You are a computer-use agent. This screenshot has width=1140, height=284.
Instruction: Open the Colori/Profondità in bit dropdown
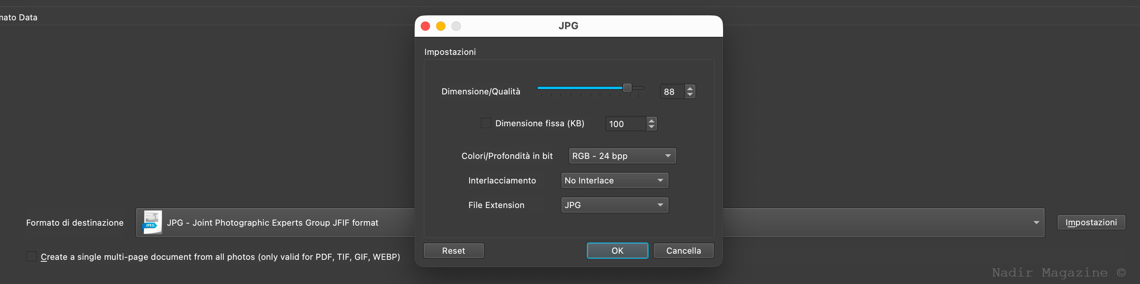pyautogui.click(x=622, y=156)
